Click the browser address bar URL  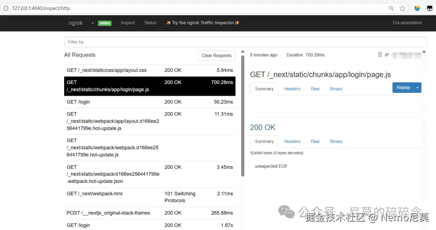coord(41,8)
